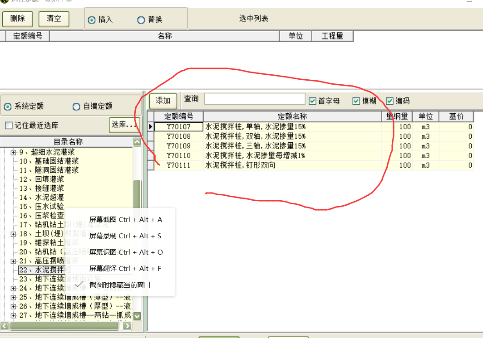
Task: Choose the 自编定额 radio button
Action: point(77,106)
